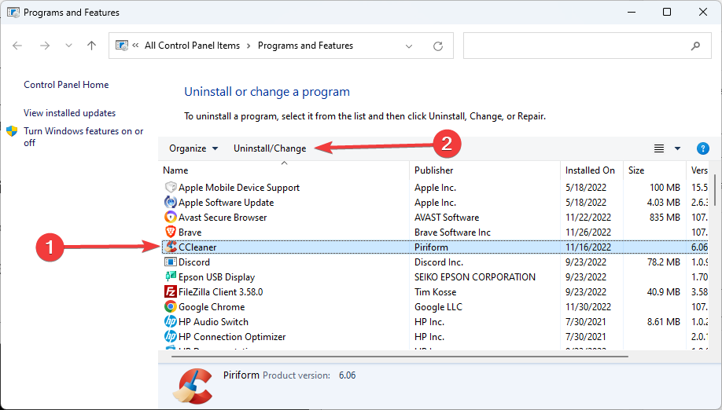Open recent locations dropdown chevron

click(68, 46)
